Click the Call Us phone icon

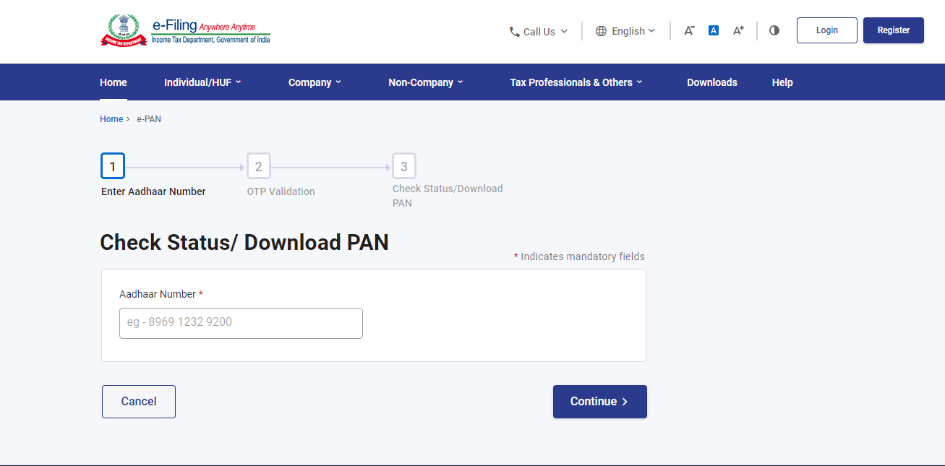(x=514, y=31)
